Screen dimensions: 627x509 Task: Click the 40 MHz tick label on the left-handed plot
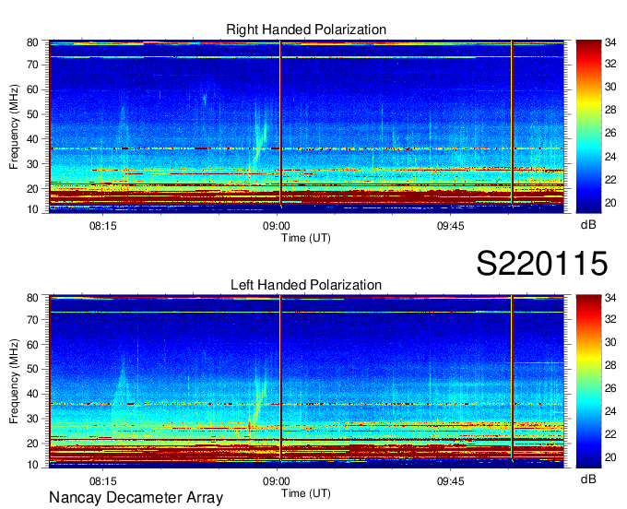(32, 394)
